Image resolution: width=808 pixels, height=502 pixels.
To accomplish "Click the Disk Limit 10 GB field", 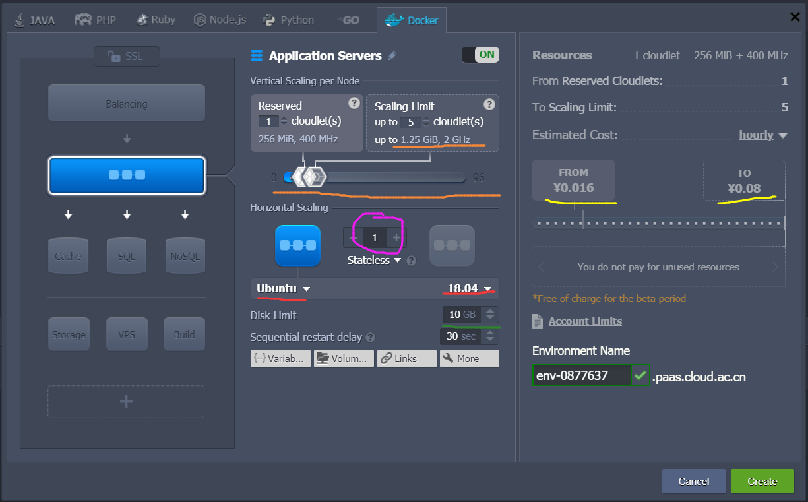I will click(x=463, y=315).
